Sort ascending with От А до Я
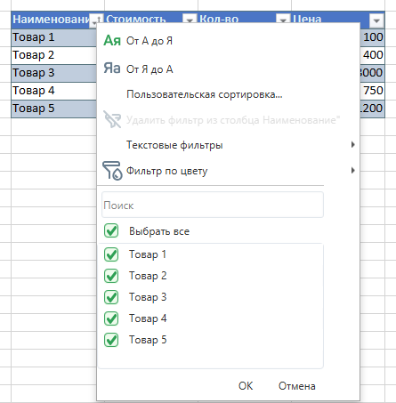The image size is (396, 403). click(x=150, y=41)
